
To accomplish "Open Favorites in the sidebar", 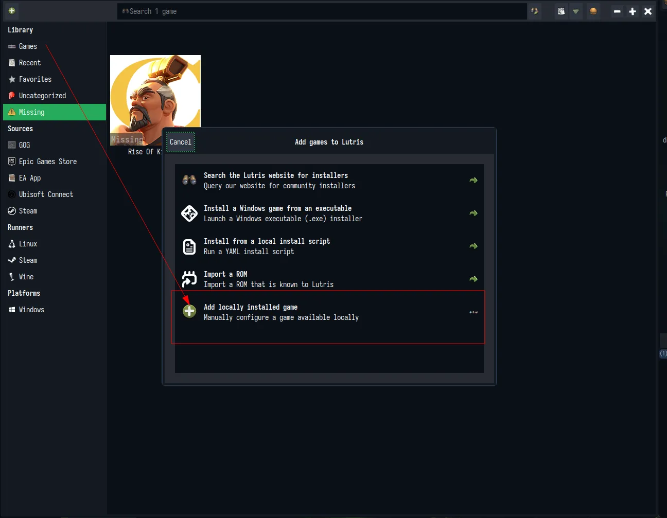I will [x=55, y=79].
